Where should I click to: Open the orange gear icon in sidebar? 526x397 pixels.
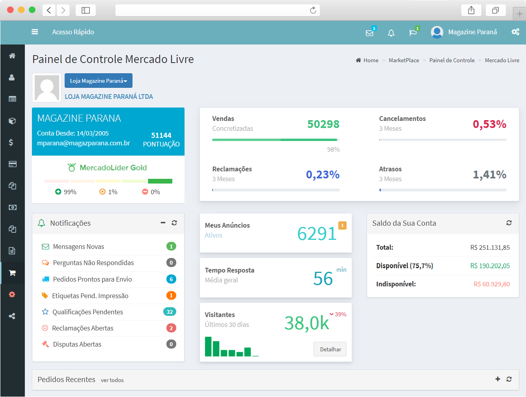tap(12, 294)
